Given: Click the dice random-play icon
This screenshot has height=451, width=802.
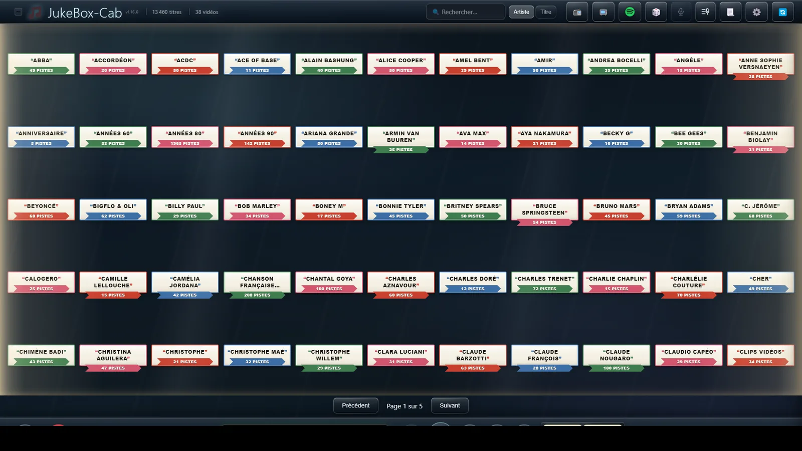Looking at the screenshot, I should (656, 12).
